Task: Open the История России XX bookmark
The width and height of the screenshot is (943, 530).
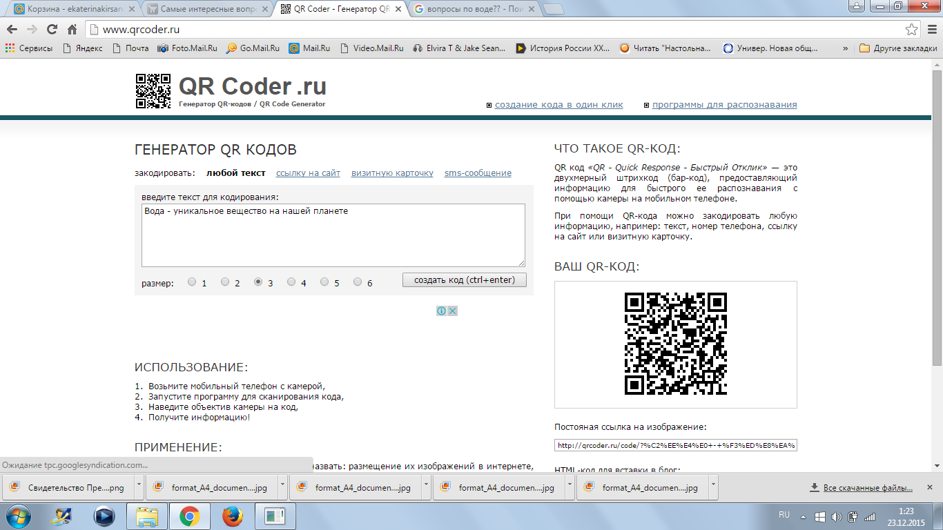Action: 563,48
